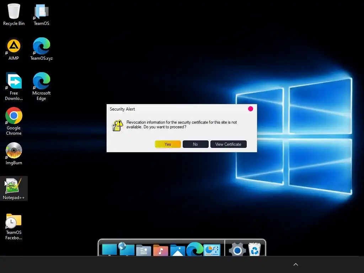This screenshot has width=364, height=273.
Task: Open Settings gear in the dock
Action: point(237,250)
